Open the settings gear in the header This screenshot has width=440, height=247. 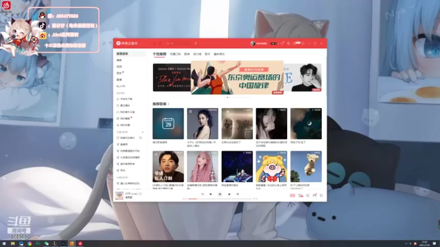click(288, 43)
